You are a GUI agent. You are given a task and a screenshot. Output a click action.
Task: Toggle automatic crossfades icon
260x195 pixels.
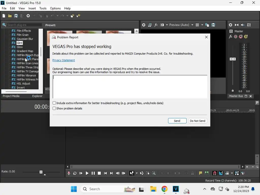[x=221, y=173]
